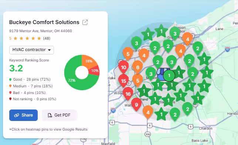Click the circled green pin numbered 1
The image size is (238, 145).
click(169, 75)
